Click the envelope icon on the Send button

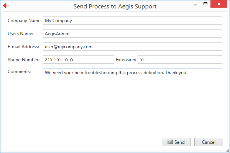click(x=170, y=142)
